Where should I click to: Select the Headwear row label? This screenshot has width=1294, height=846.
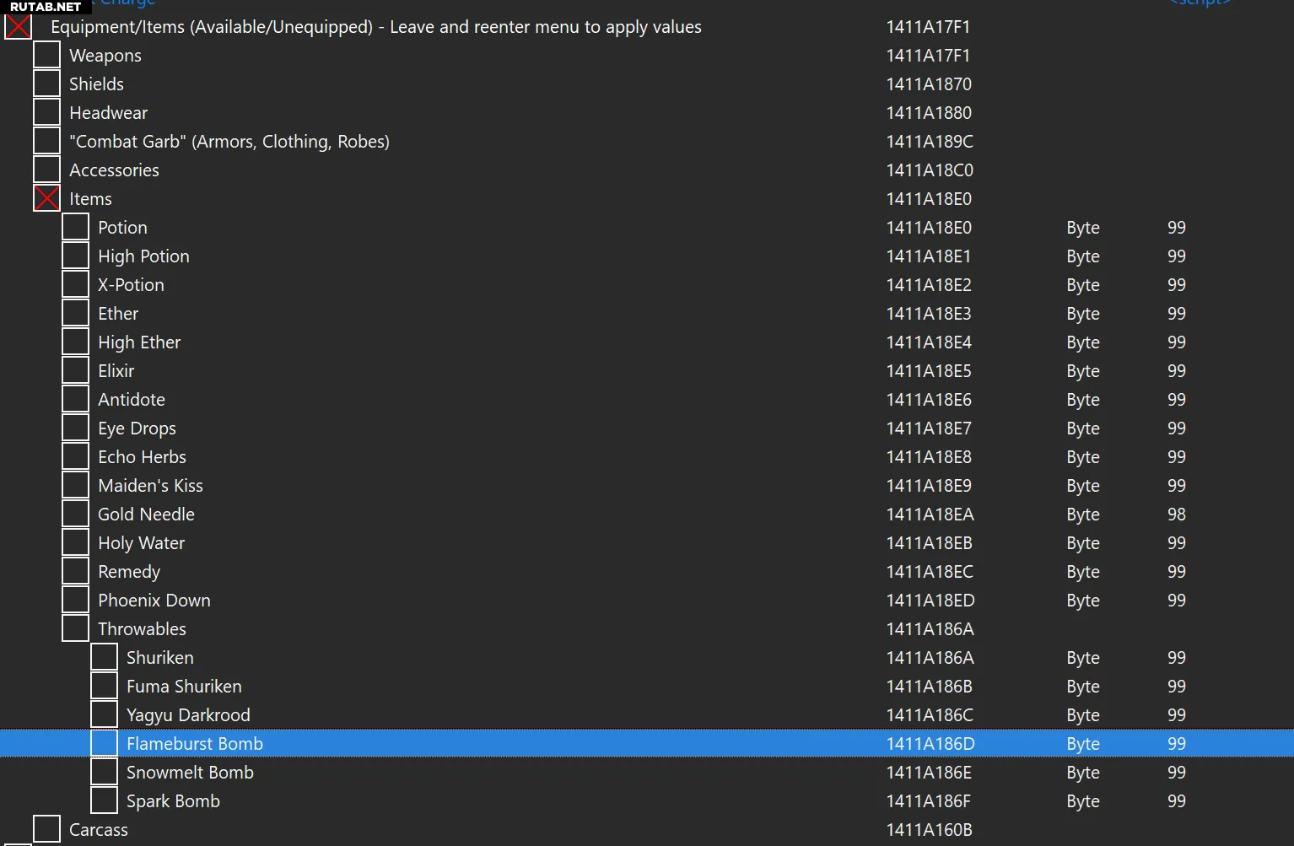pos(108,113)
